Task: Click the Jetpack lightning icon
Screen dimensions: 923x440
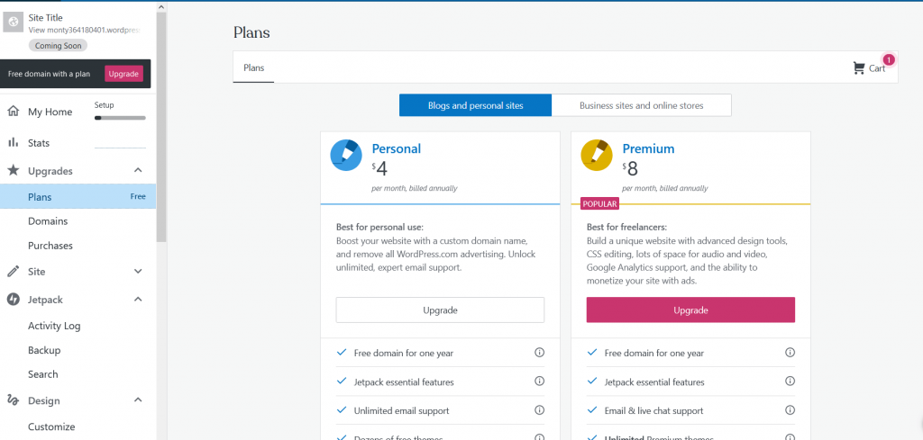Action: coord(13,300)
